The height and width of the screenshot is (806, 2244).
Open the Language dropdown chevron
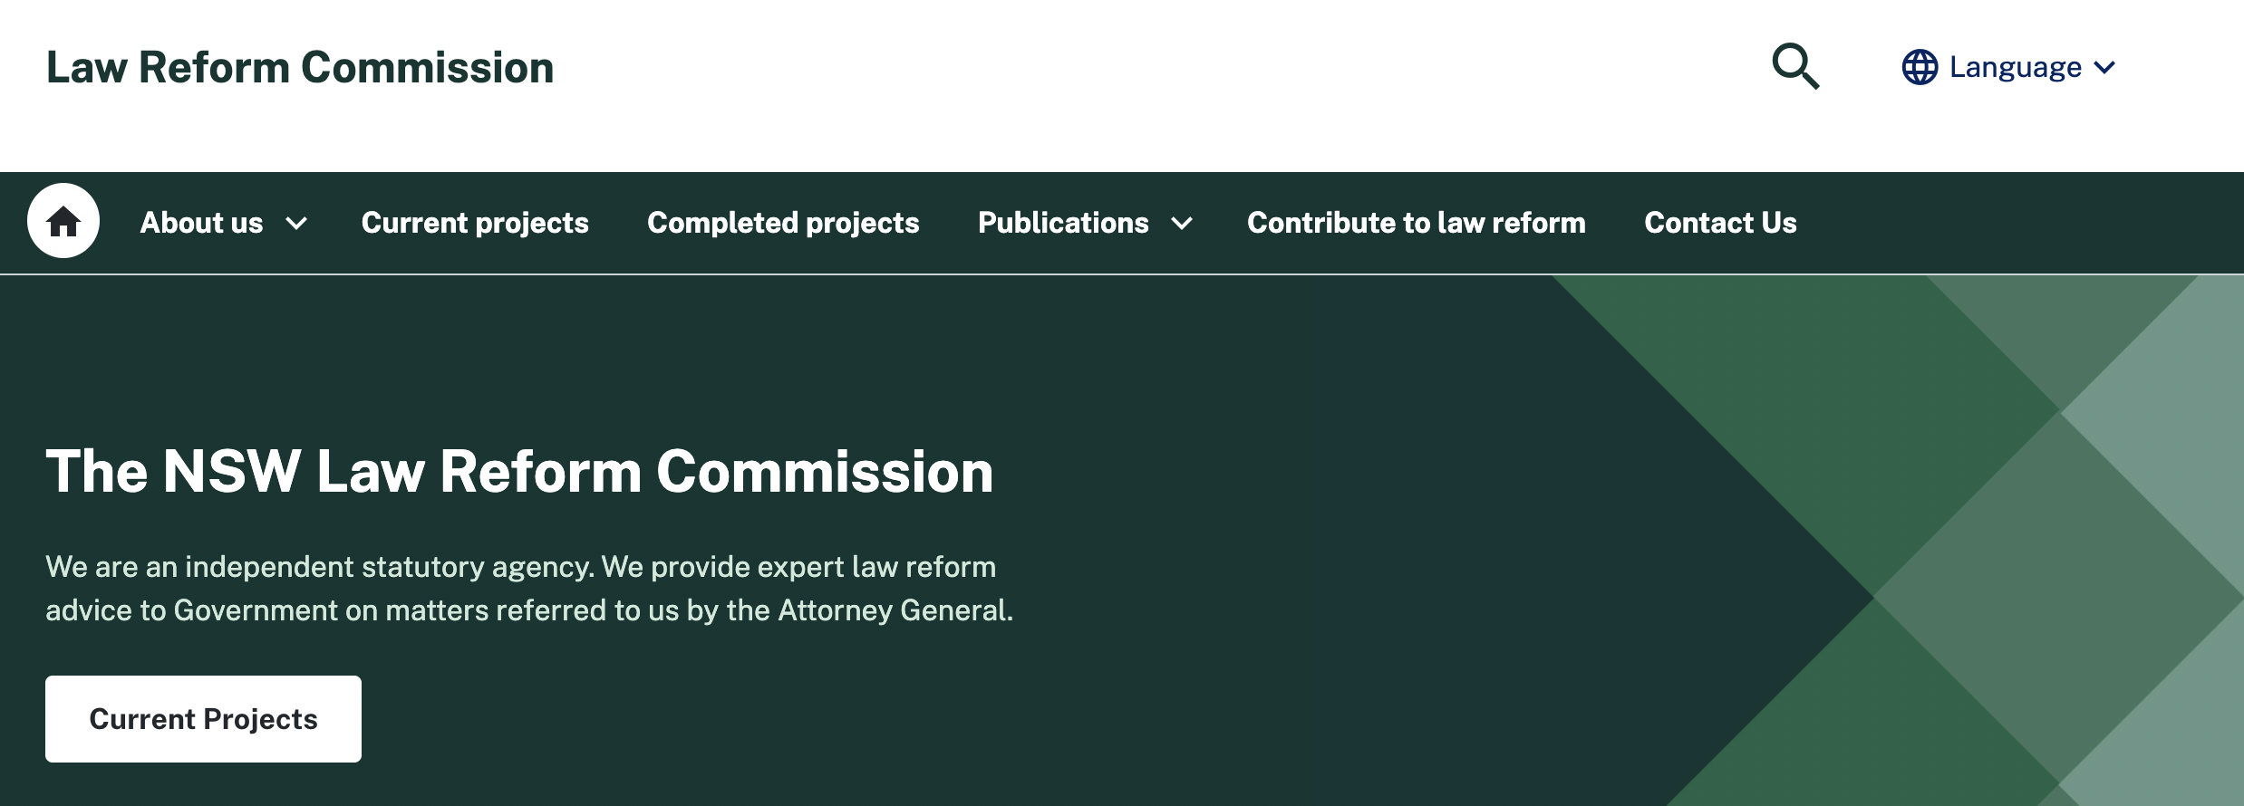[x=2105, y=67]
